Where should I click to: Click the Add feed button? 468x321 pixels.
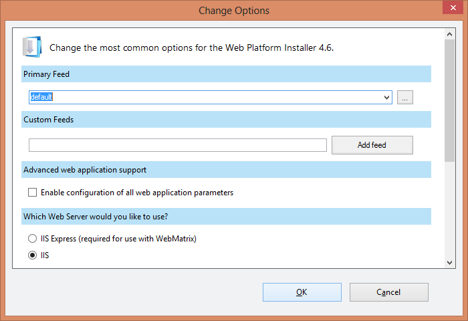coord(372,145)
